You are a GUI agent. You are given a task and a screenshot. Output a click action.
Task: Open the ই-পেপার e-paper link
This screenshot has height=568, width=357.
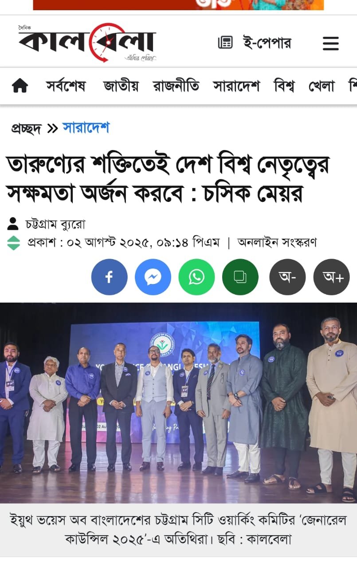(x=267, y=43)
